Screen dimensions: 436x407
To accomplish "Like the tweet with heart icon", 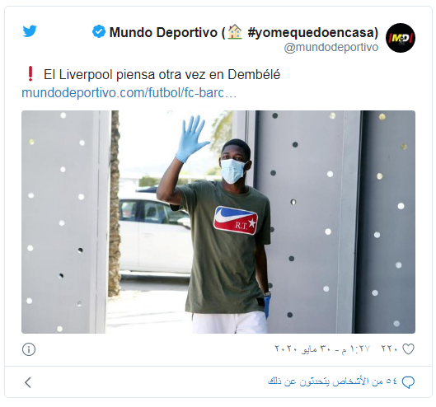I will pyautogui.click(x=408, y=349).
